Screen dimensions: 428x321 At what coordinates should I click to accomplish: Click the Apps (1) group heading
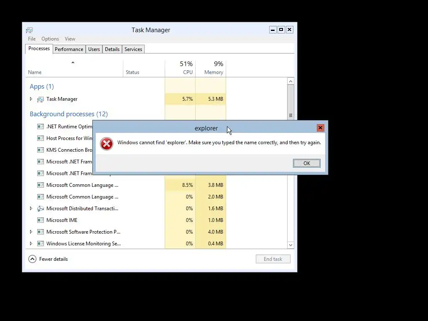(x=42, y=87)
